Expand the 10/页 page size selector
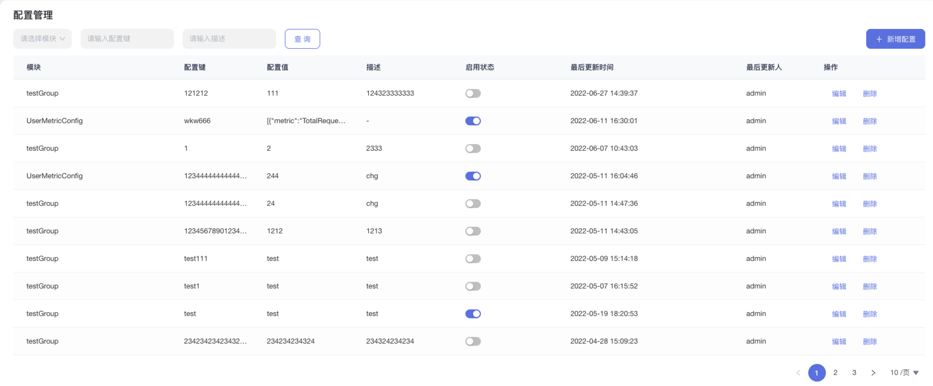The width and height of the screenshot is (933, 386). pos(904,372)
